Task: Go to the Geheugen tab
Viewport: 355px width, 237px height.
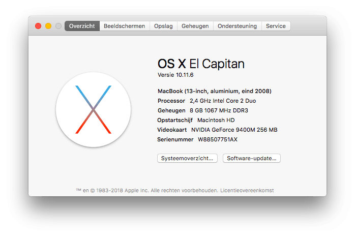Action: (x=195, y=26)
